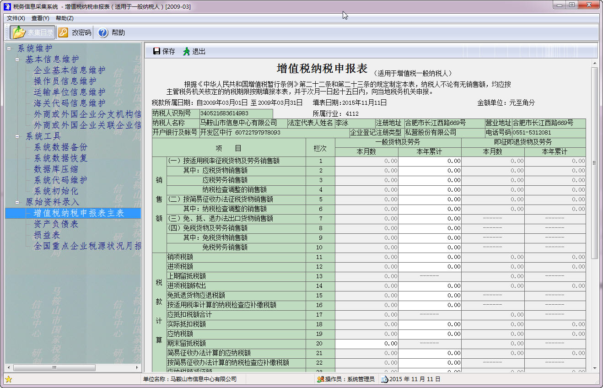Click the 营业地址 field value
The height and width of the screenshot is (388, 603).
549,123
